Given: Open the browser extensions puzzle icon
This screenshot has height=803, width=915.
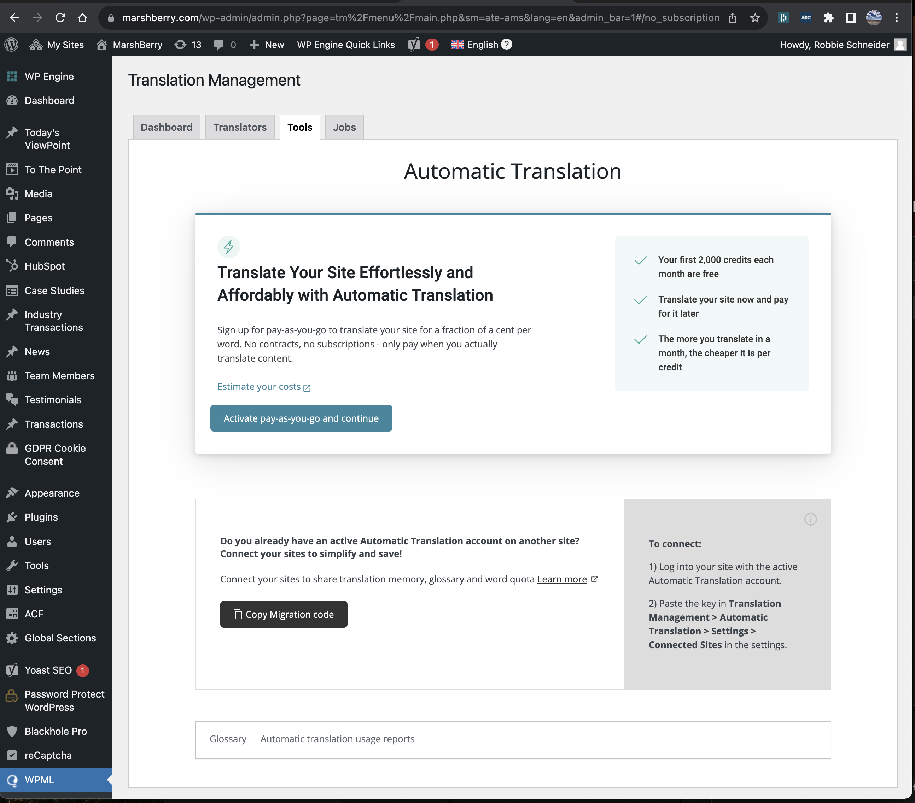Looking at the screenshot, I should click(829, 18).
